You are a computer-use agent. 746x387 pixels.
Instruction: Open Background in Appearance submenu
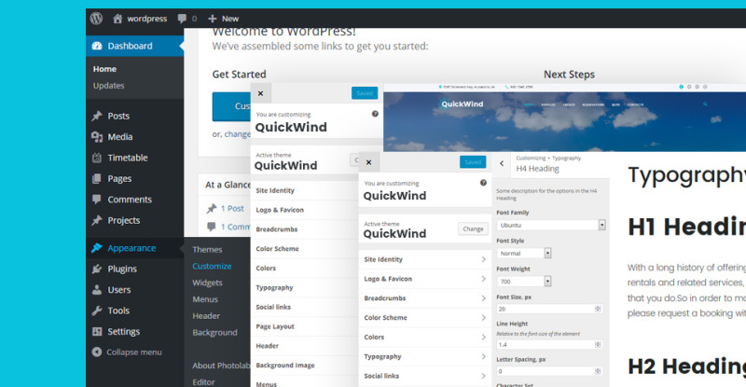(214, 332)
